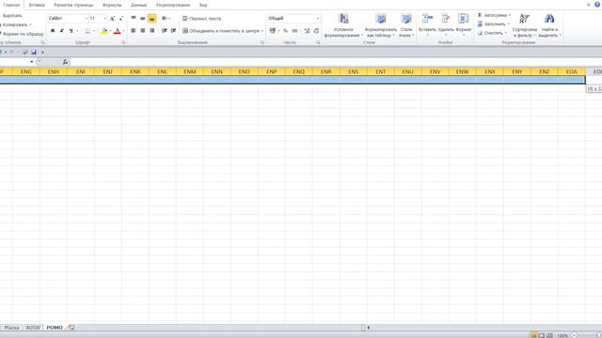Open Сортировка и фильтр menu

(525, 25)
